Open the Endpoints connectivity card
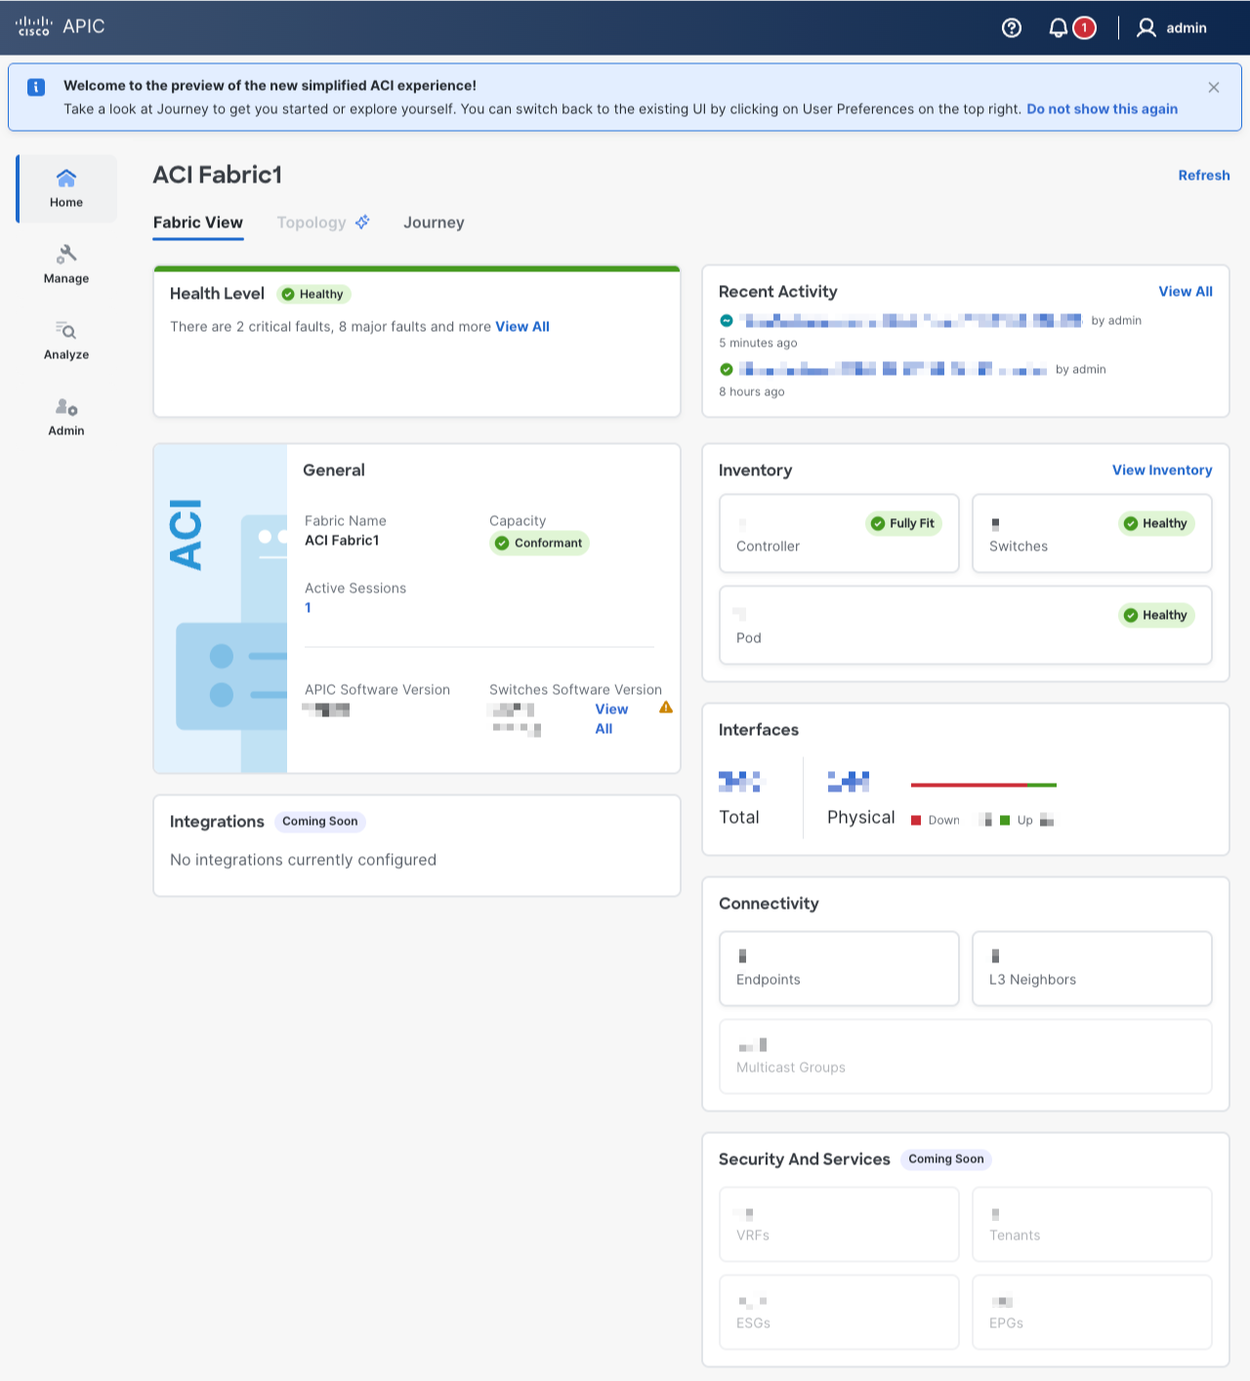 coord(839,968)
